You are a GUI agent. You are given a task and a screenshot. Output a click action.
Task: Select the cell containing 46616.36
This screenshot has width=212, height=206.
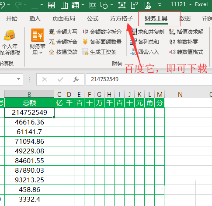coord(29,122)
